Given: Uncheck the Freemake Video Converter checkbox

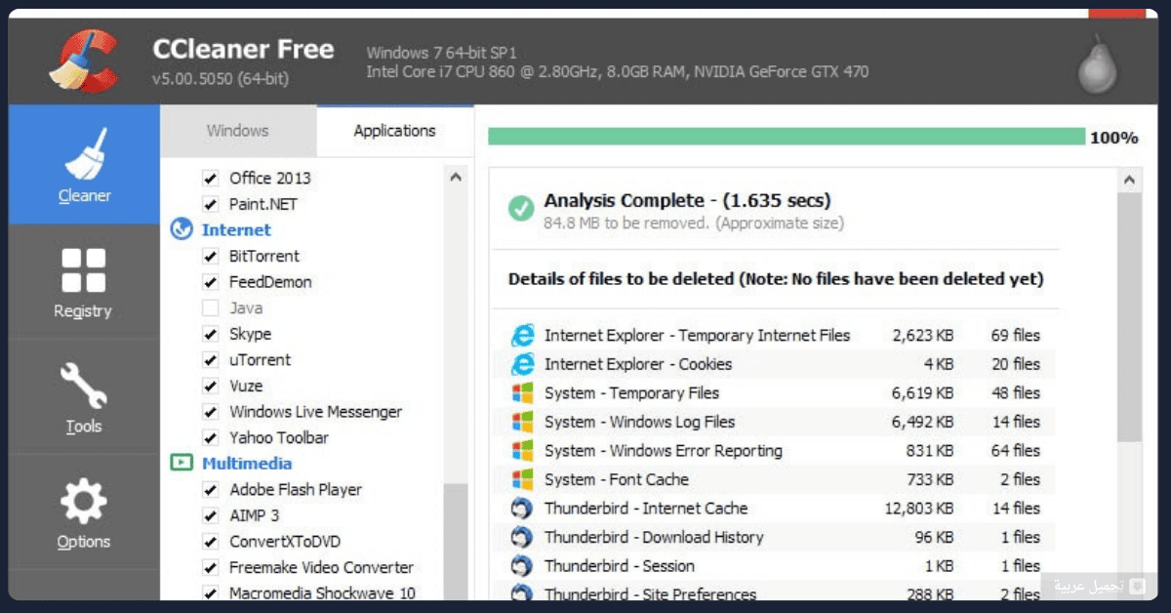Looking at the screenshot, I should tap(210, 568).
